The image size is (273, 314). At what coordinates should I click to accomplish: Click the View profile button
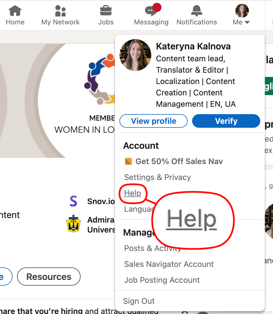pos(154,121)
